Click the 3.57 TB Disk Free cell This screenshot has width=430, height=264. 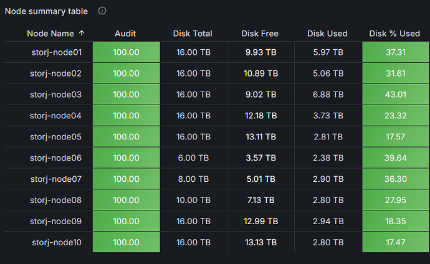[x=260, y=158]
